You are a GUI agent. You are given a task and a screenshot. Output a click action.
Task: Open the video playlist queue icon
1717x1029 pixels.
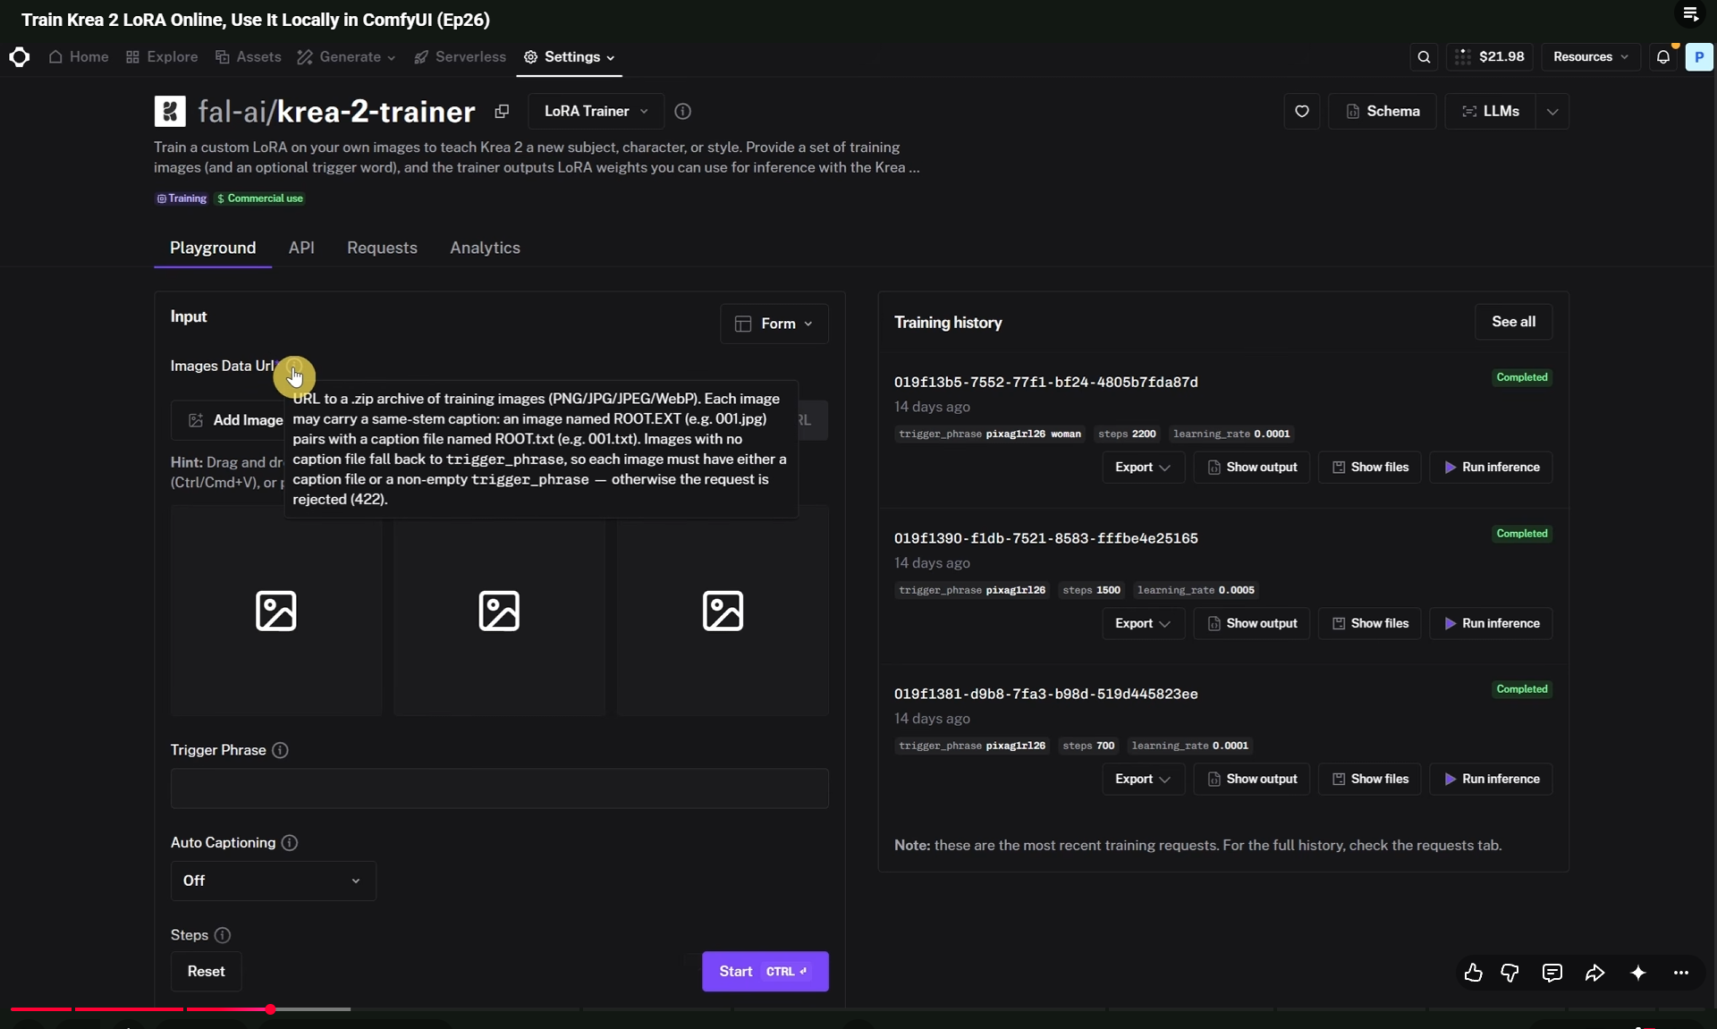pyautogui.click(x=1691, y=14)
